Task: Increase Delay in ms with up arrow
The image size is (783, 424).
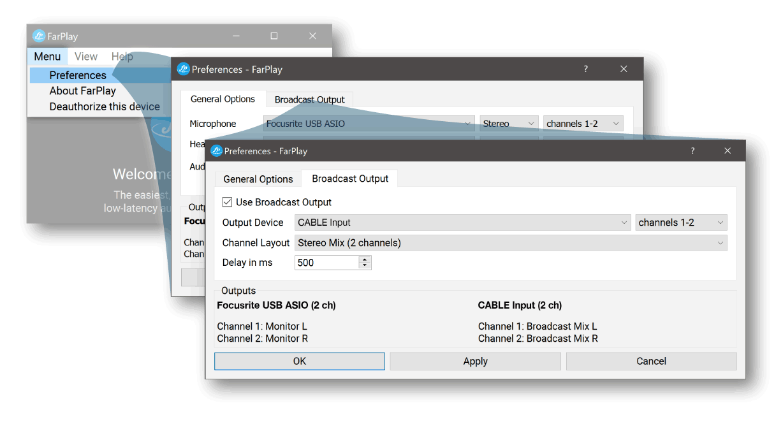Action: click(365, 260)
